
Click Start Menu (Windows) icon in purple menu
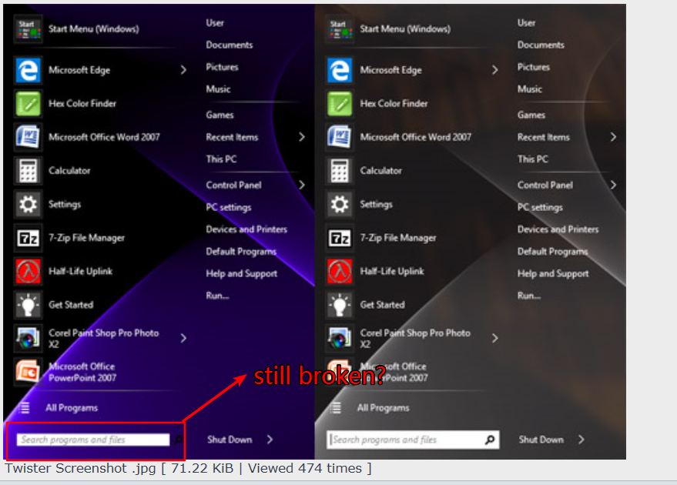coord(28,29)
